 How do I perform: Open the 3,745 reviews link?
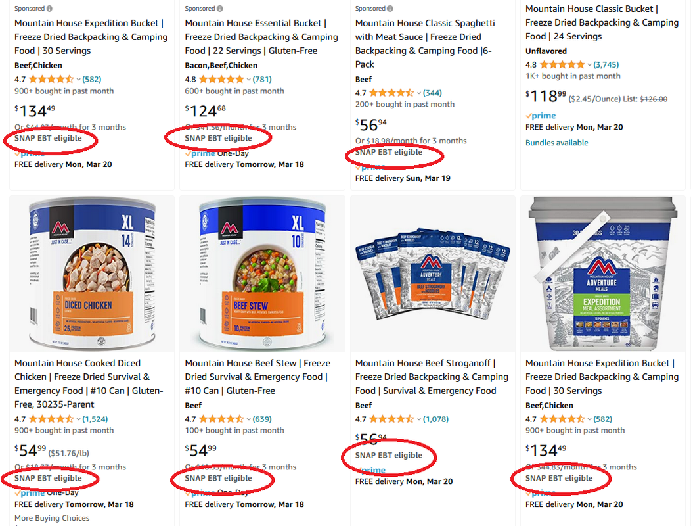pos(606,65)
